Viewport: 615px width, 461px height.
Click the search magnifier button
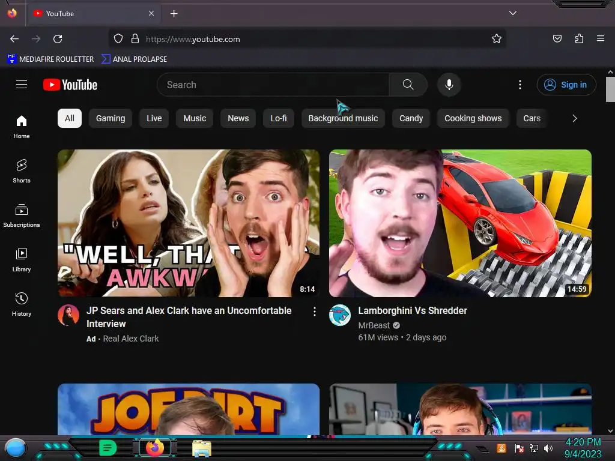(408, 85)
